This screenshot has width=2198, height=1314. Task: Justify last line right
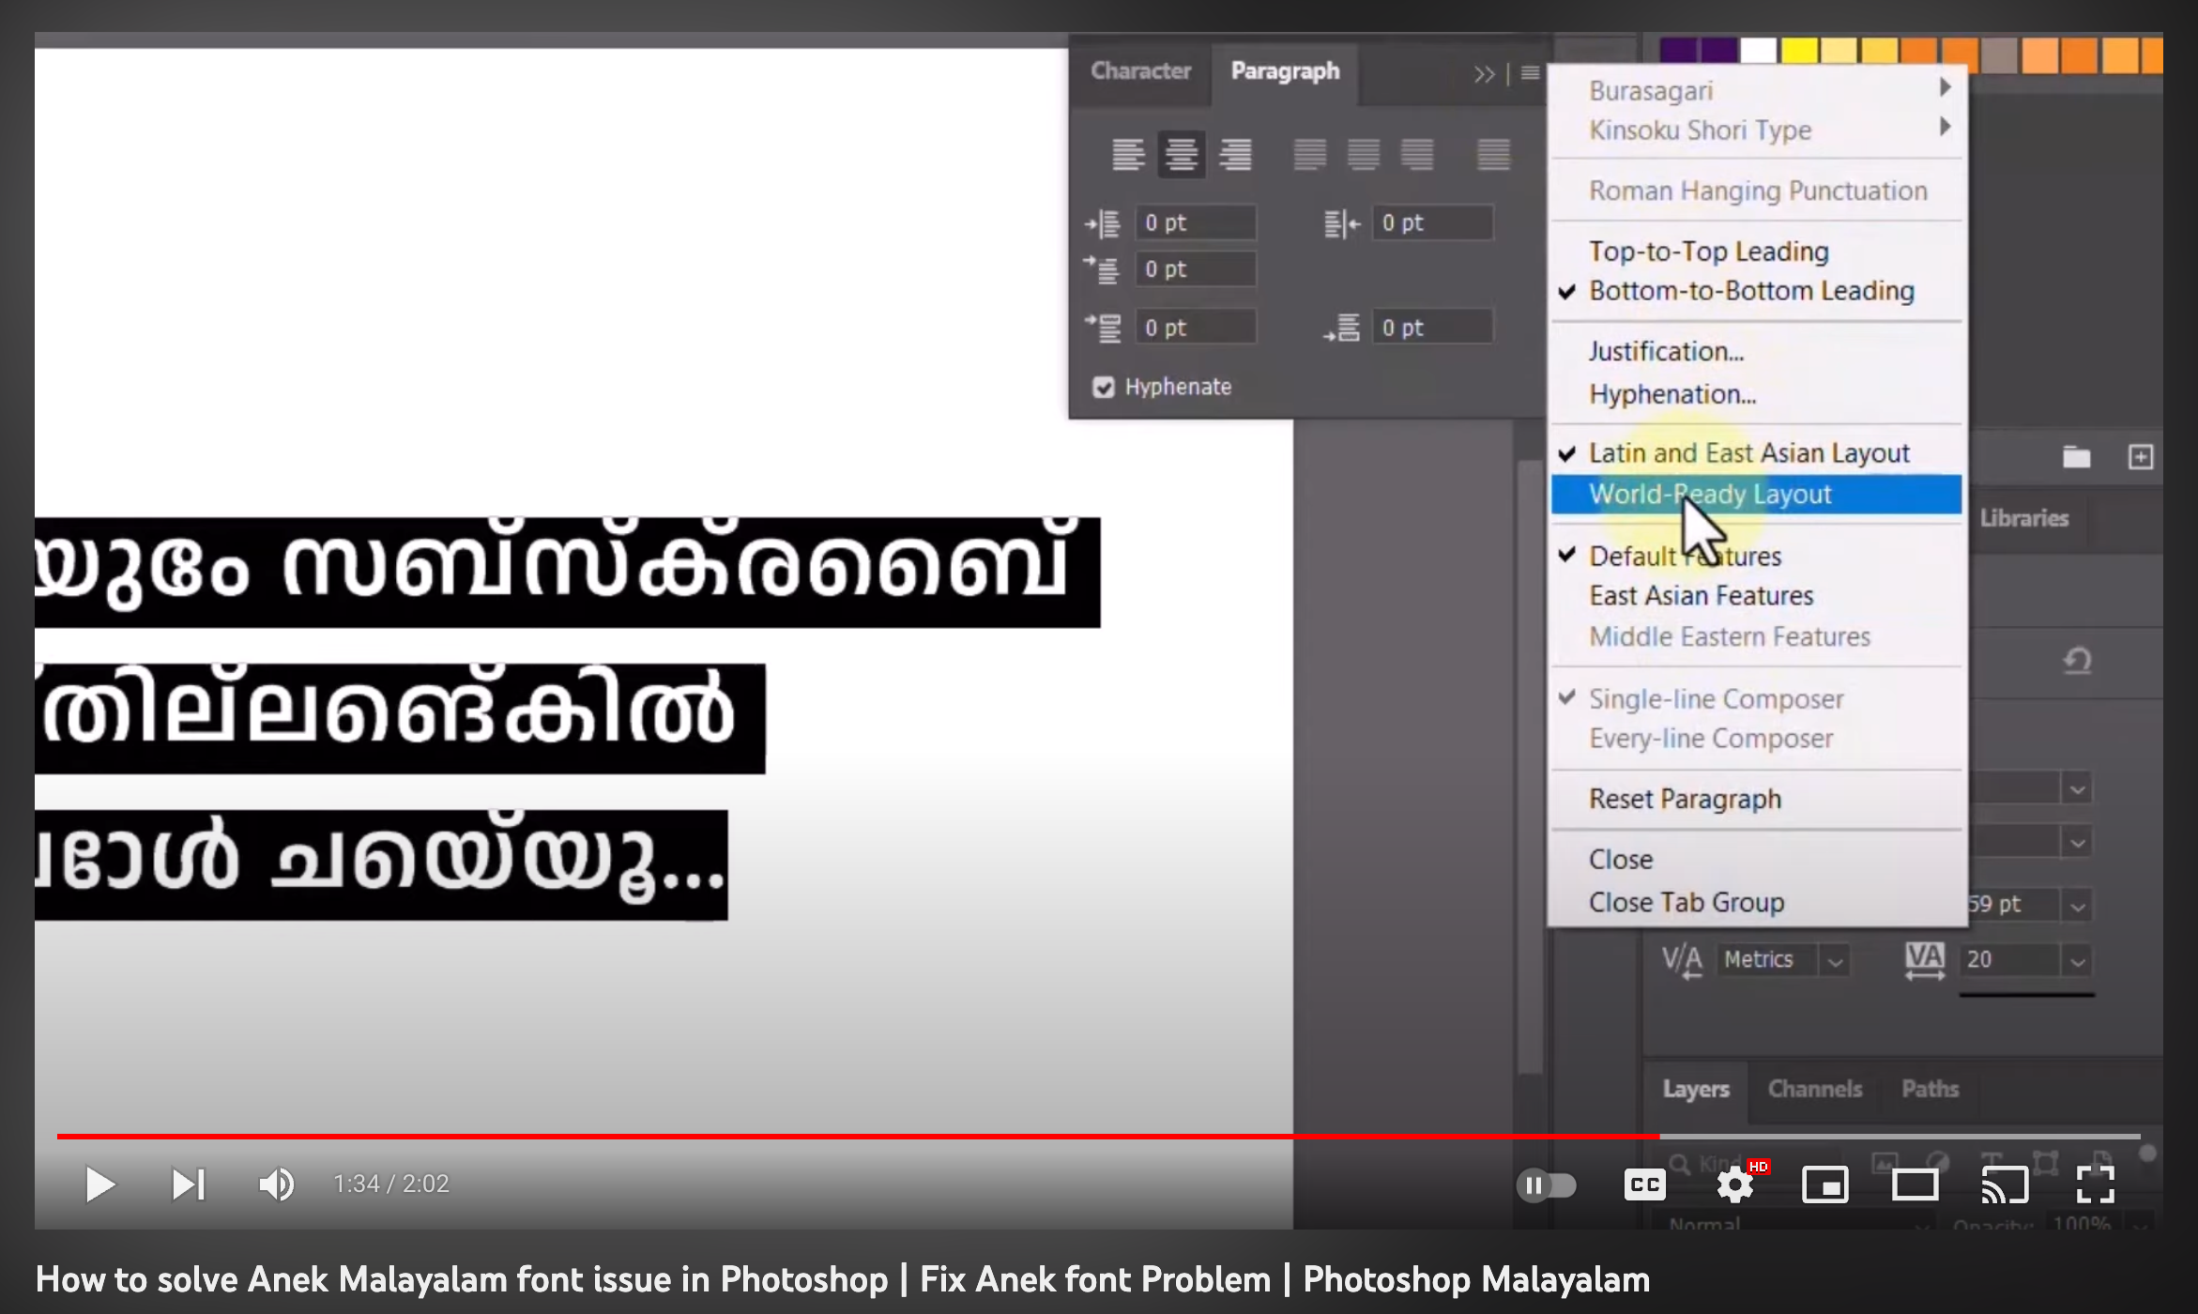[1417, 154]
